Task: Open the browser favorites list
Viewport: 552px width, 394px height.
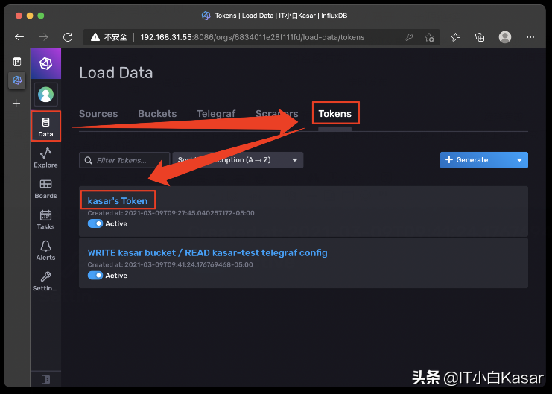Action: pyautogui.click(x=456, y=37)
